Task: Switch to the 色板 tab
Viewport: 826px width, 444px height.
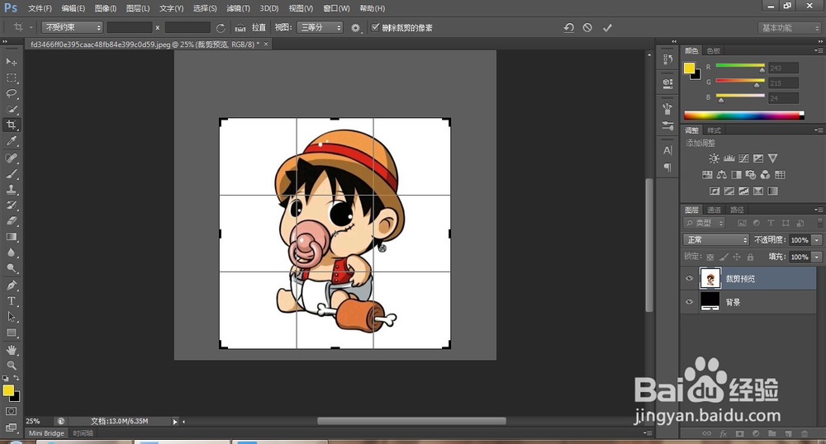Action: coord(714,50)
